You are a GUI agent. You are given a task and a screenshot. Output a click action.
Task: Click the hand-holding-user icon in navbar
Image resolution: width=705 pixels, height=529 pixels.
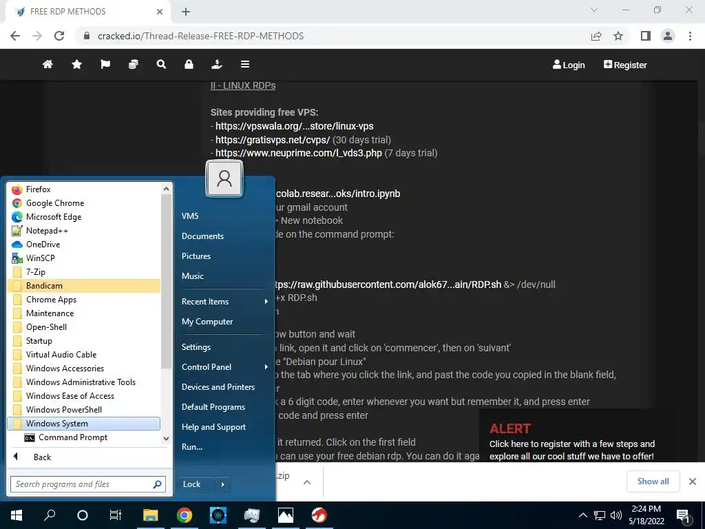pos(217,64)
